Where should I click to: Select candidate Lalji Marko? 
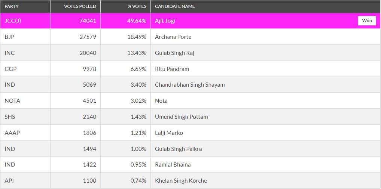coord(169,133)
